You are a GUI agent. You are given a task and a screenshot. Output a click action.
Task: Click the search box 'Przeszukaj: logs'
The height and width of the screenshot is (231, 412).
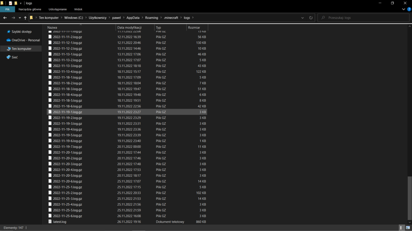(x=363, y=18)
